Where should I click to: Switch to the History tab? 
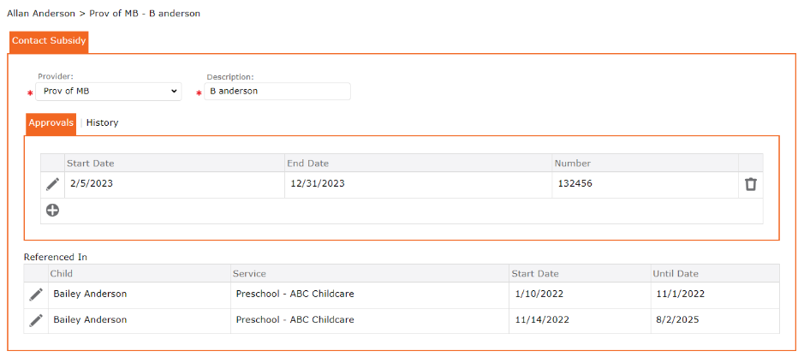pyautogui.click(x=102, y=123)
